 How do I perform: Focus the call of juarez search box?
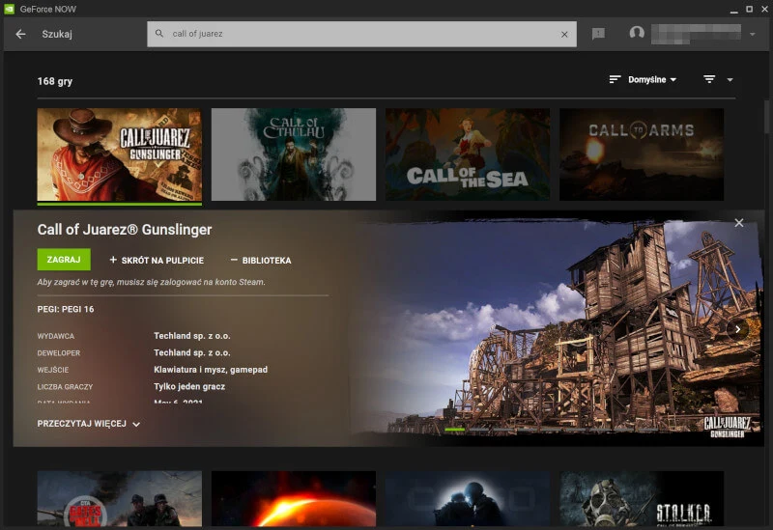361,34
